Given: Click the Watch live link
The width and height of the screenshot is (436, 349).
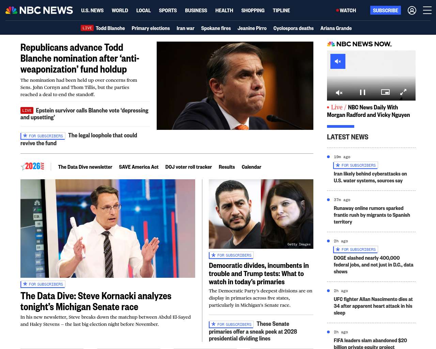Looking at the screenshot, I should 346,11.
